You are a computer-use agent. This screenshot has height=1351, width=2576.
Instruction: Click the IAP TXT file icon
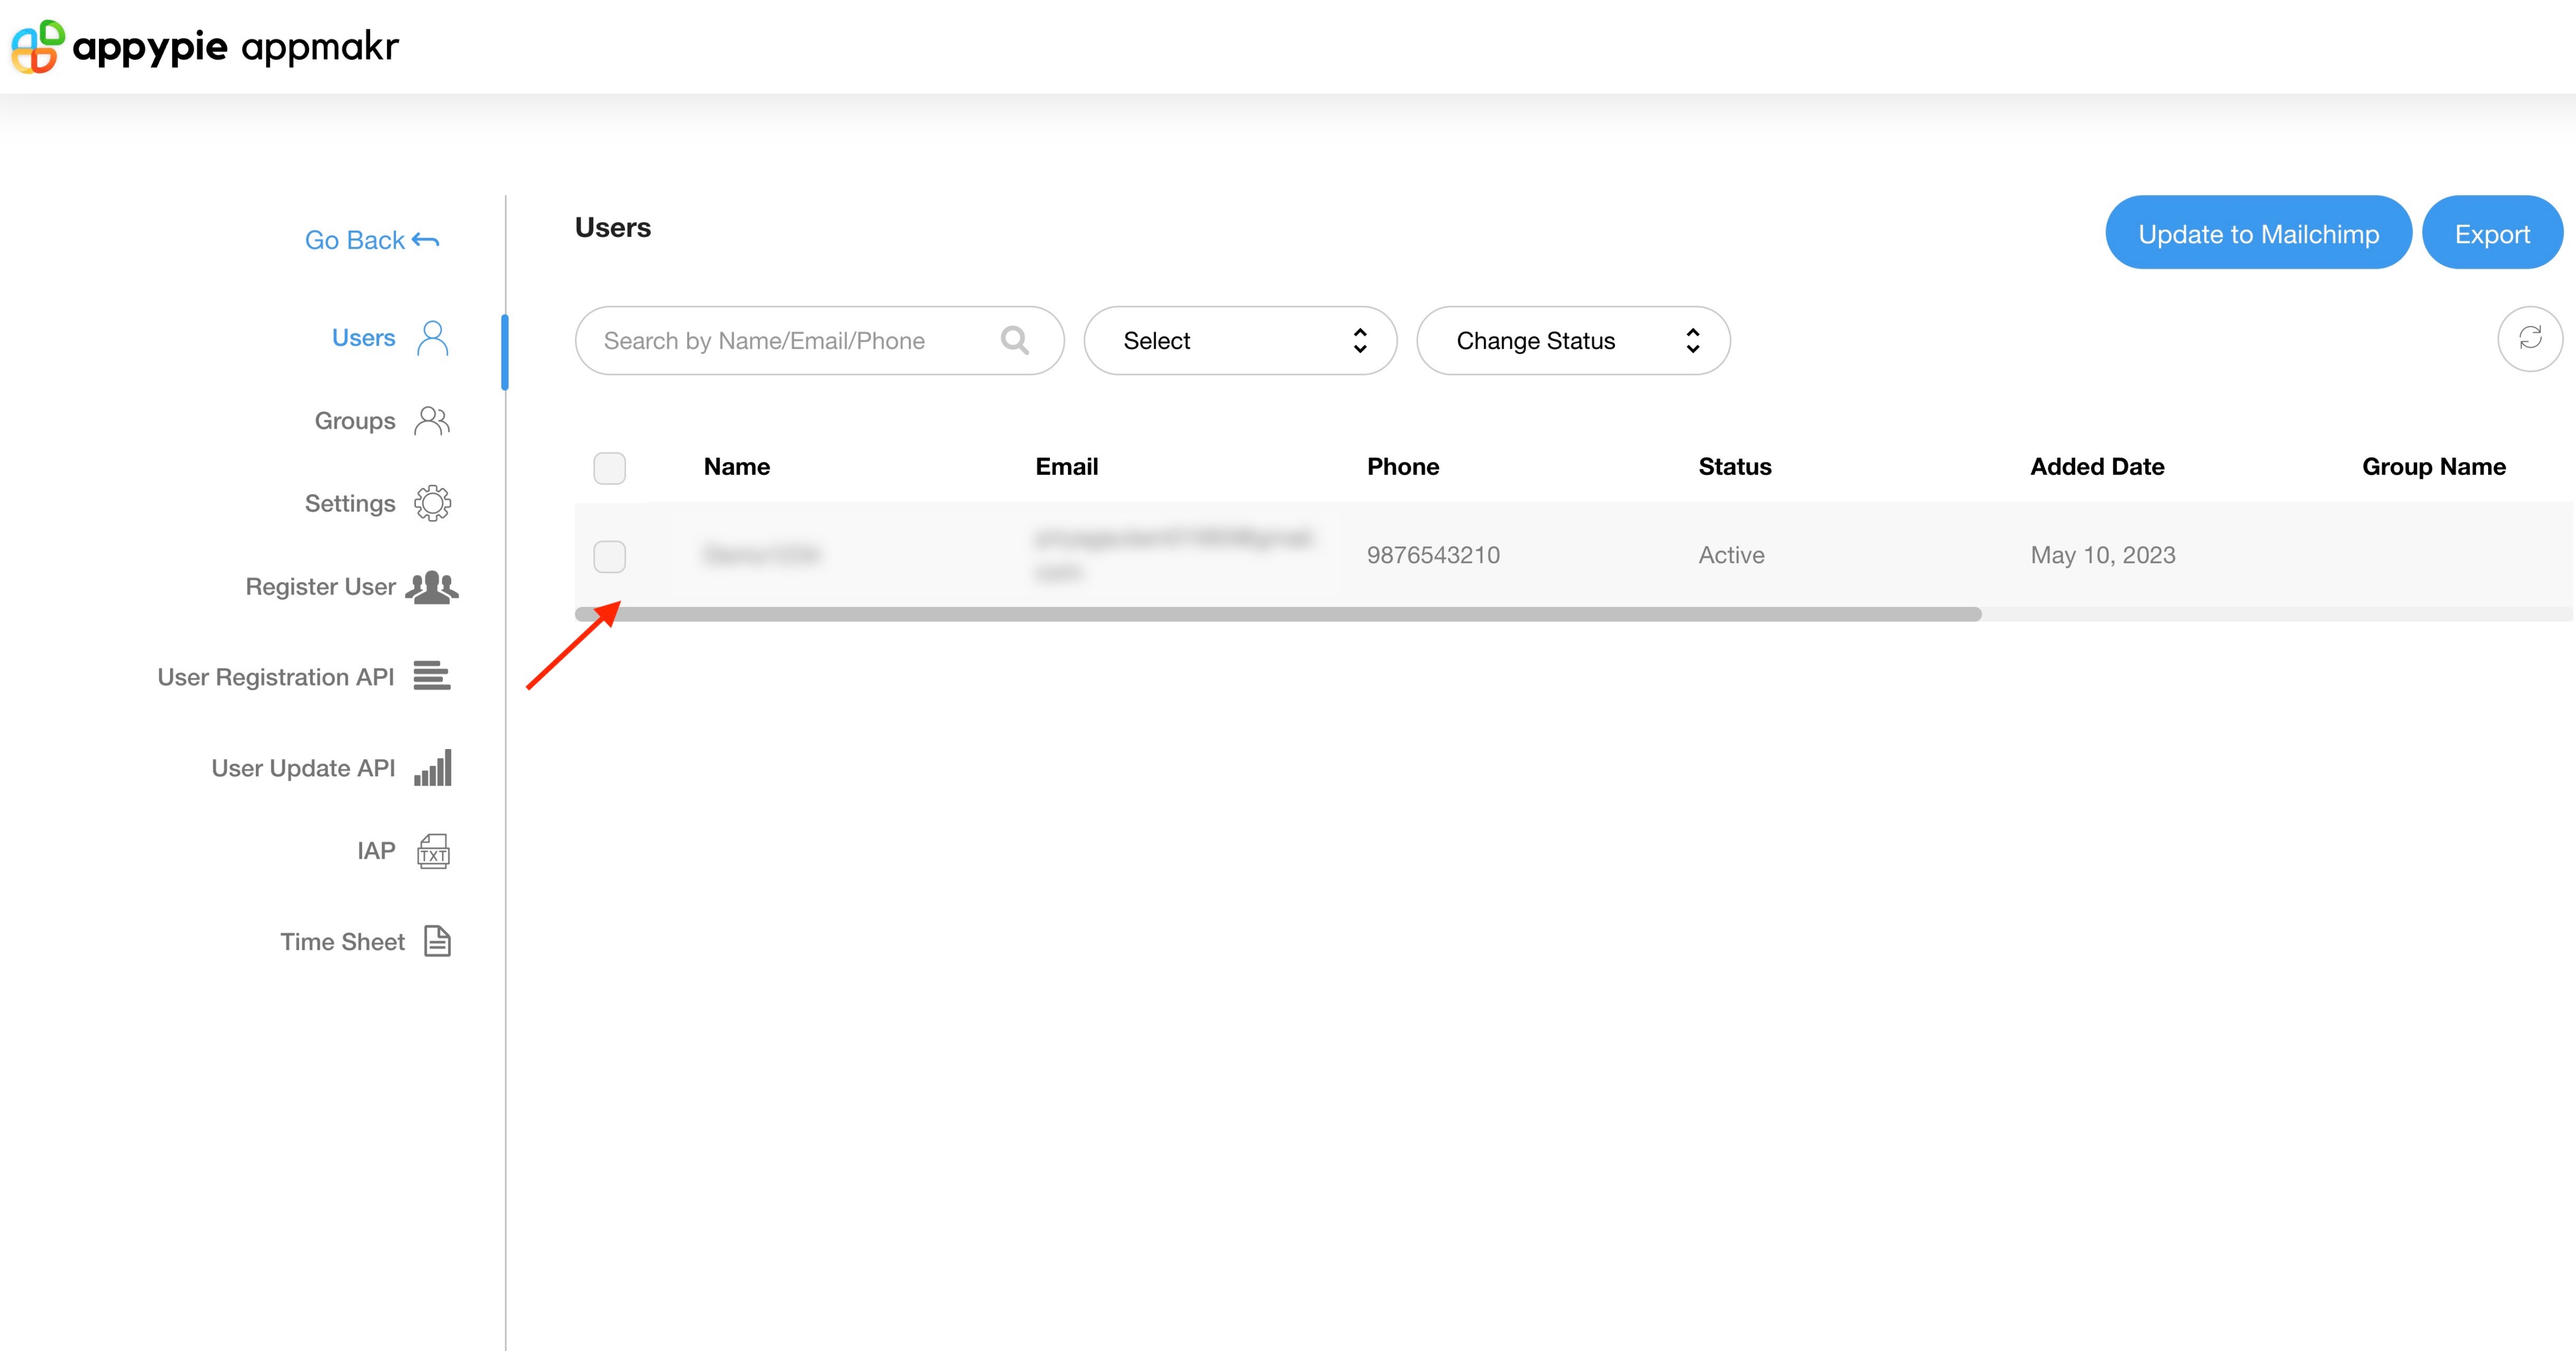coord(433,851)
